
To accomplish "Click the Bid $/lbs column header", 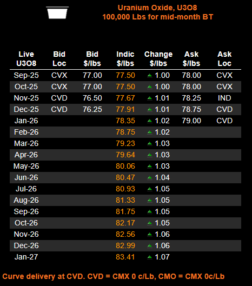I will (92, 59).
